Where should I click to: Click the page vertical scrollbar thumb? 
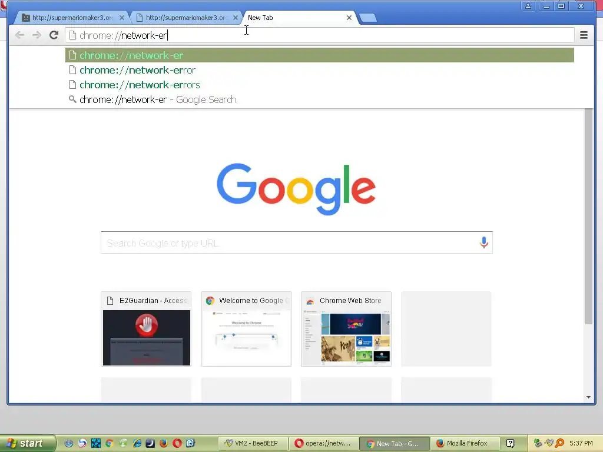(588, 216)
